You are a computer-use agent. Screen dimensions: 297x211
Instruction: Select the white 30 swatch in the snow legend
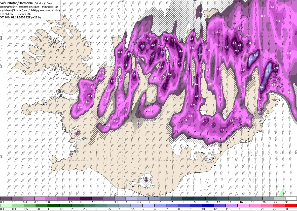(x=291, y=199)
